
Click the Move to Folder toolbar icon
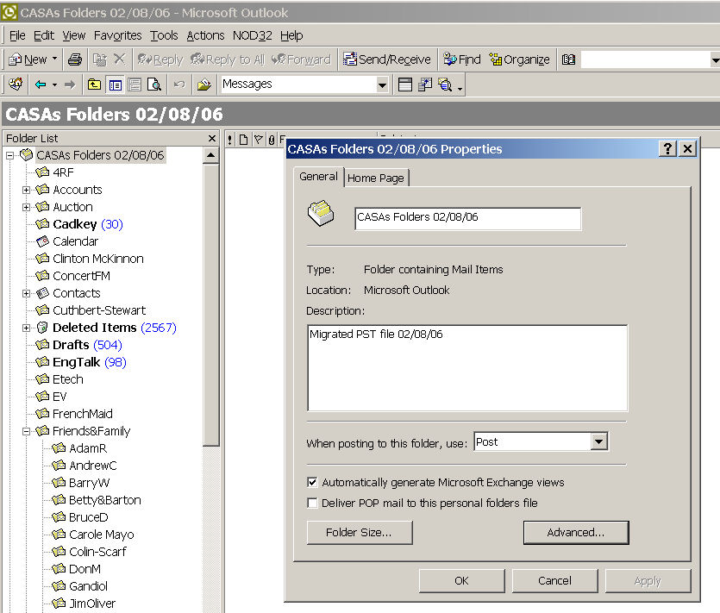(100, 59)
